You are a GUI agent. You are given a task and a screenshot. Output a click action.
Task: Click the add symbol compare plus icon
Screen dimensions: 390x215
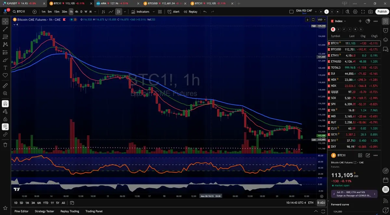point(35,11)
